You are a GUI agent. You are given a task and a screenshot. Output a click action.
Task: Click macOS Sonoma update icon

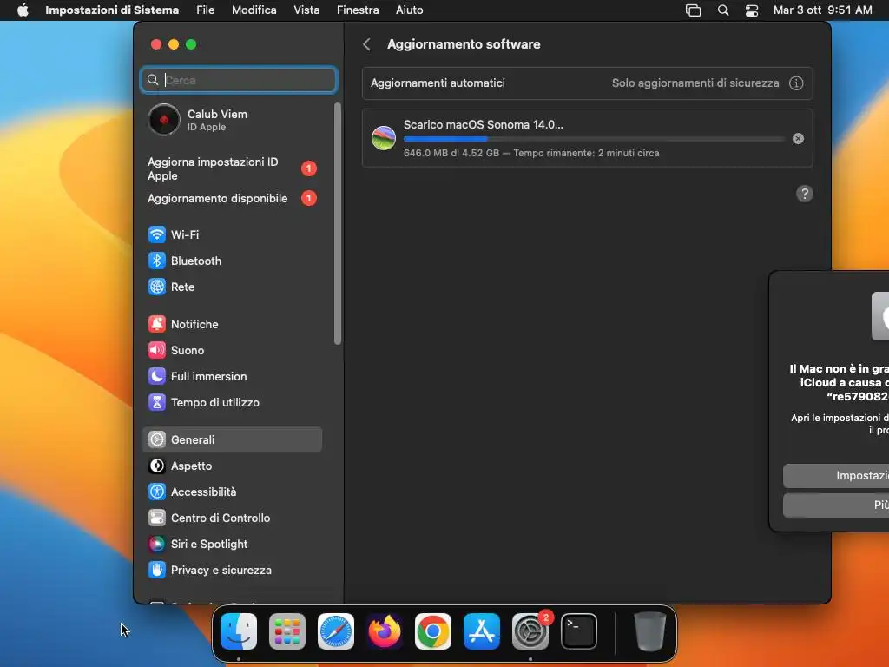tap(384, 138)
